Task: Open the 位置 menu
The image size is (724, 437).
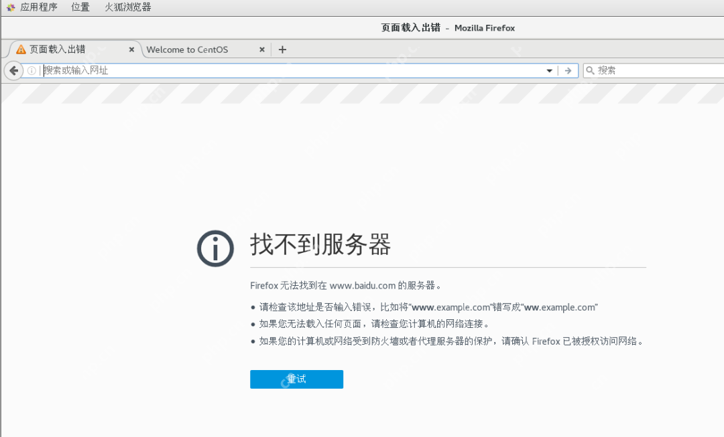Action: click(80, 7)
